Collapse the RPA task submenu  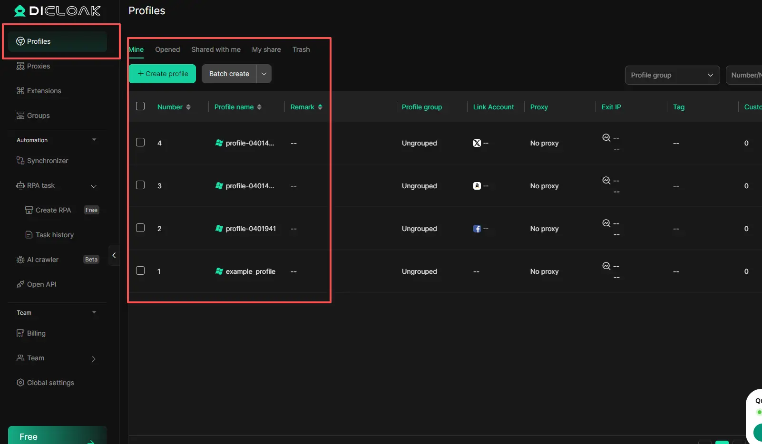click(x=94, y=186)
